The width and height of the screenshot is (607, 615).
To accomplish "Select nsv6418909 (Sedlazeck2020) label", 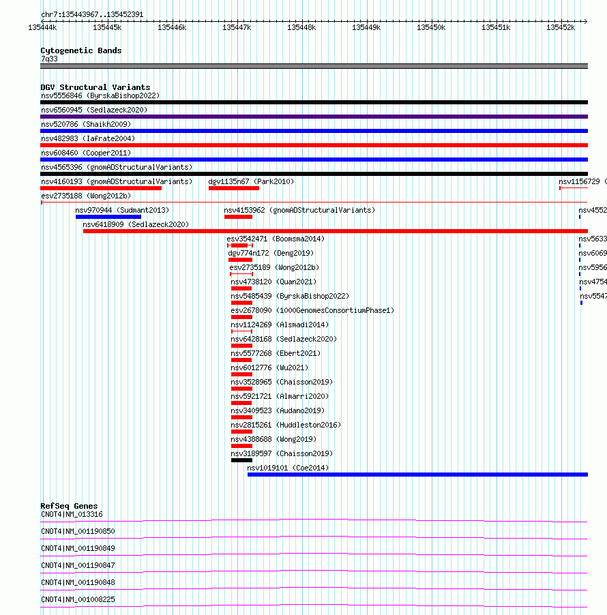I will pyautogui.click(x=136, y=224).
